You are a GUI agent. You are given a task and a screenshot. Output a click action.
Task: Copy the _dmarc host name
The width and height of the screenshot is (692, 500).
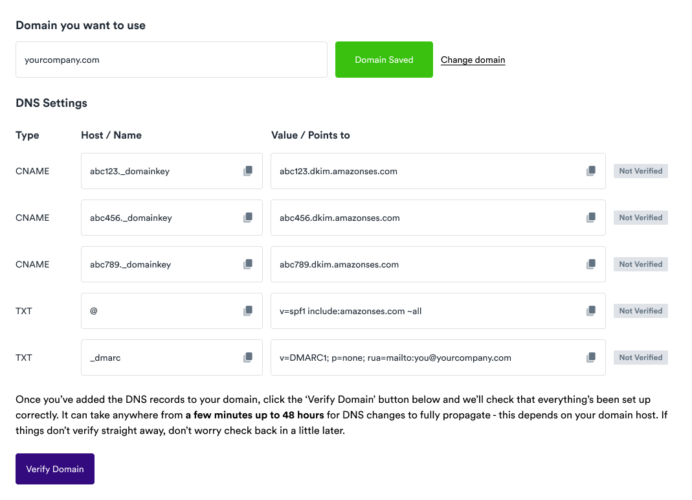point(247,358)
